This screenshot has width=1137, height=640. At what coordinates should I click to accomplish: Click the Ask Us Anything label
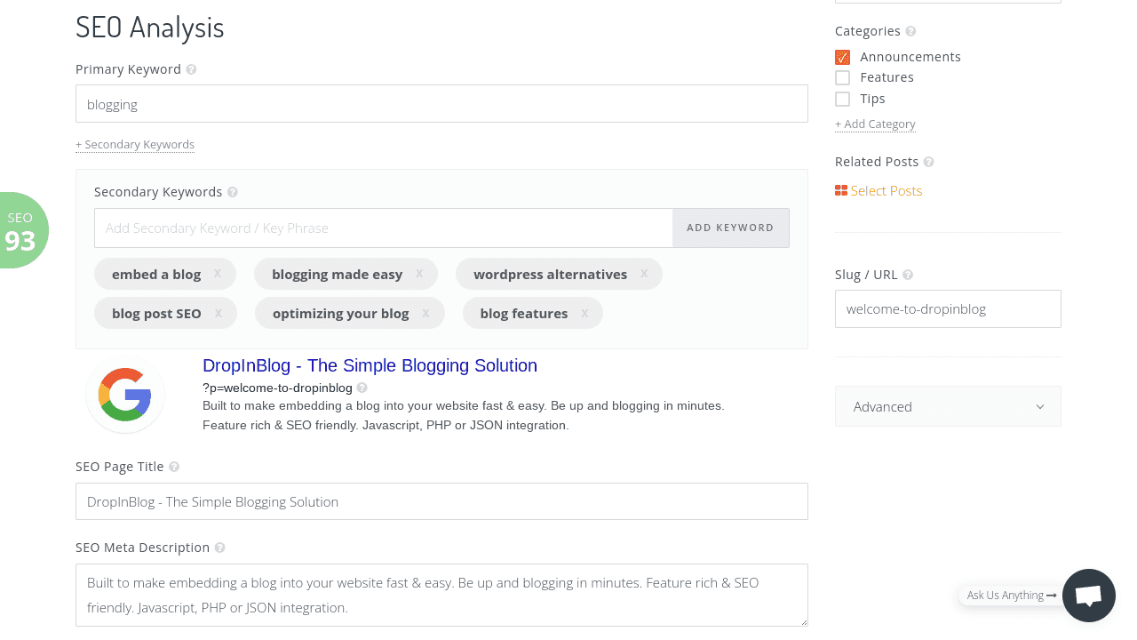[1012, 596]
